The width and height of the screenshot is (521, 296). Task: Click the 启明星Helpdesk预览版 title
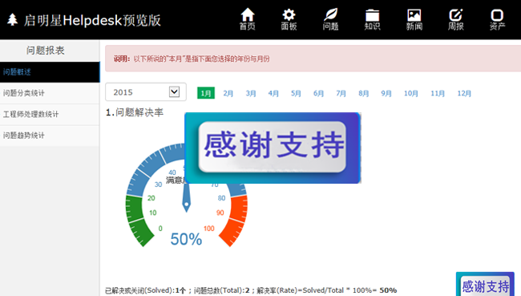(x=92, y=20)
